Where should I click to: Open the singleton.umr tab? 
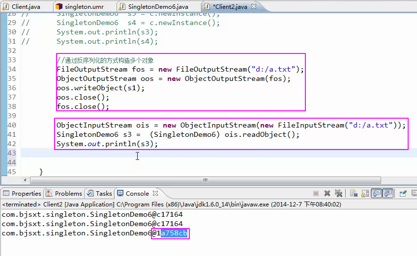[x=84, y=7]
